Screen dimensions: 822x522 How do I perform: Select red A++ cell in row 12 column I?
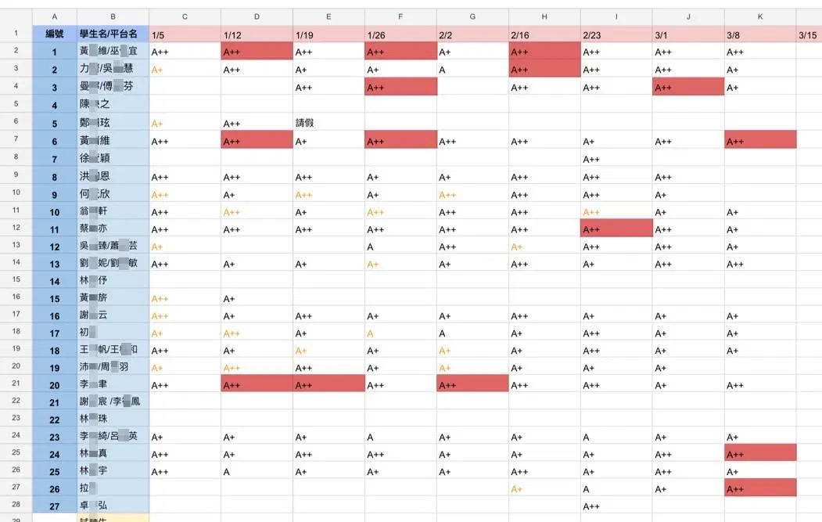click(x=616, y=229)
